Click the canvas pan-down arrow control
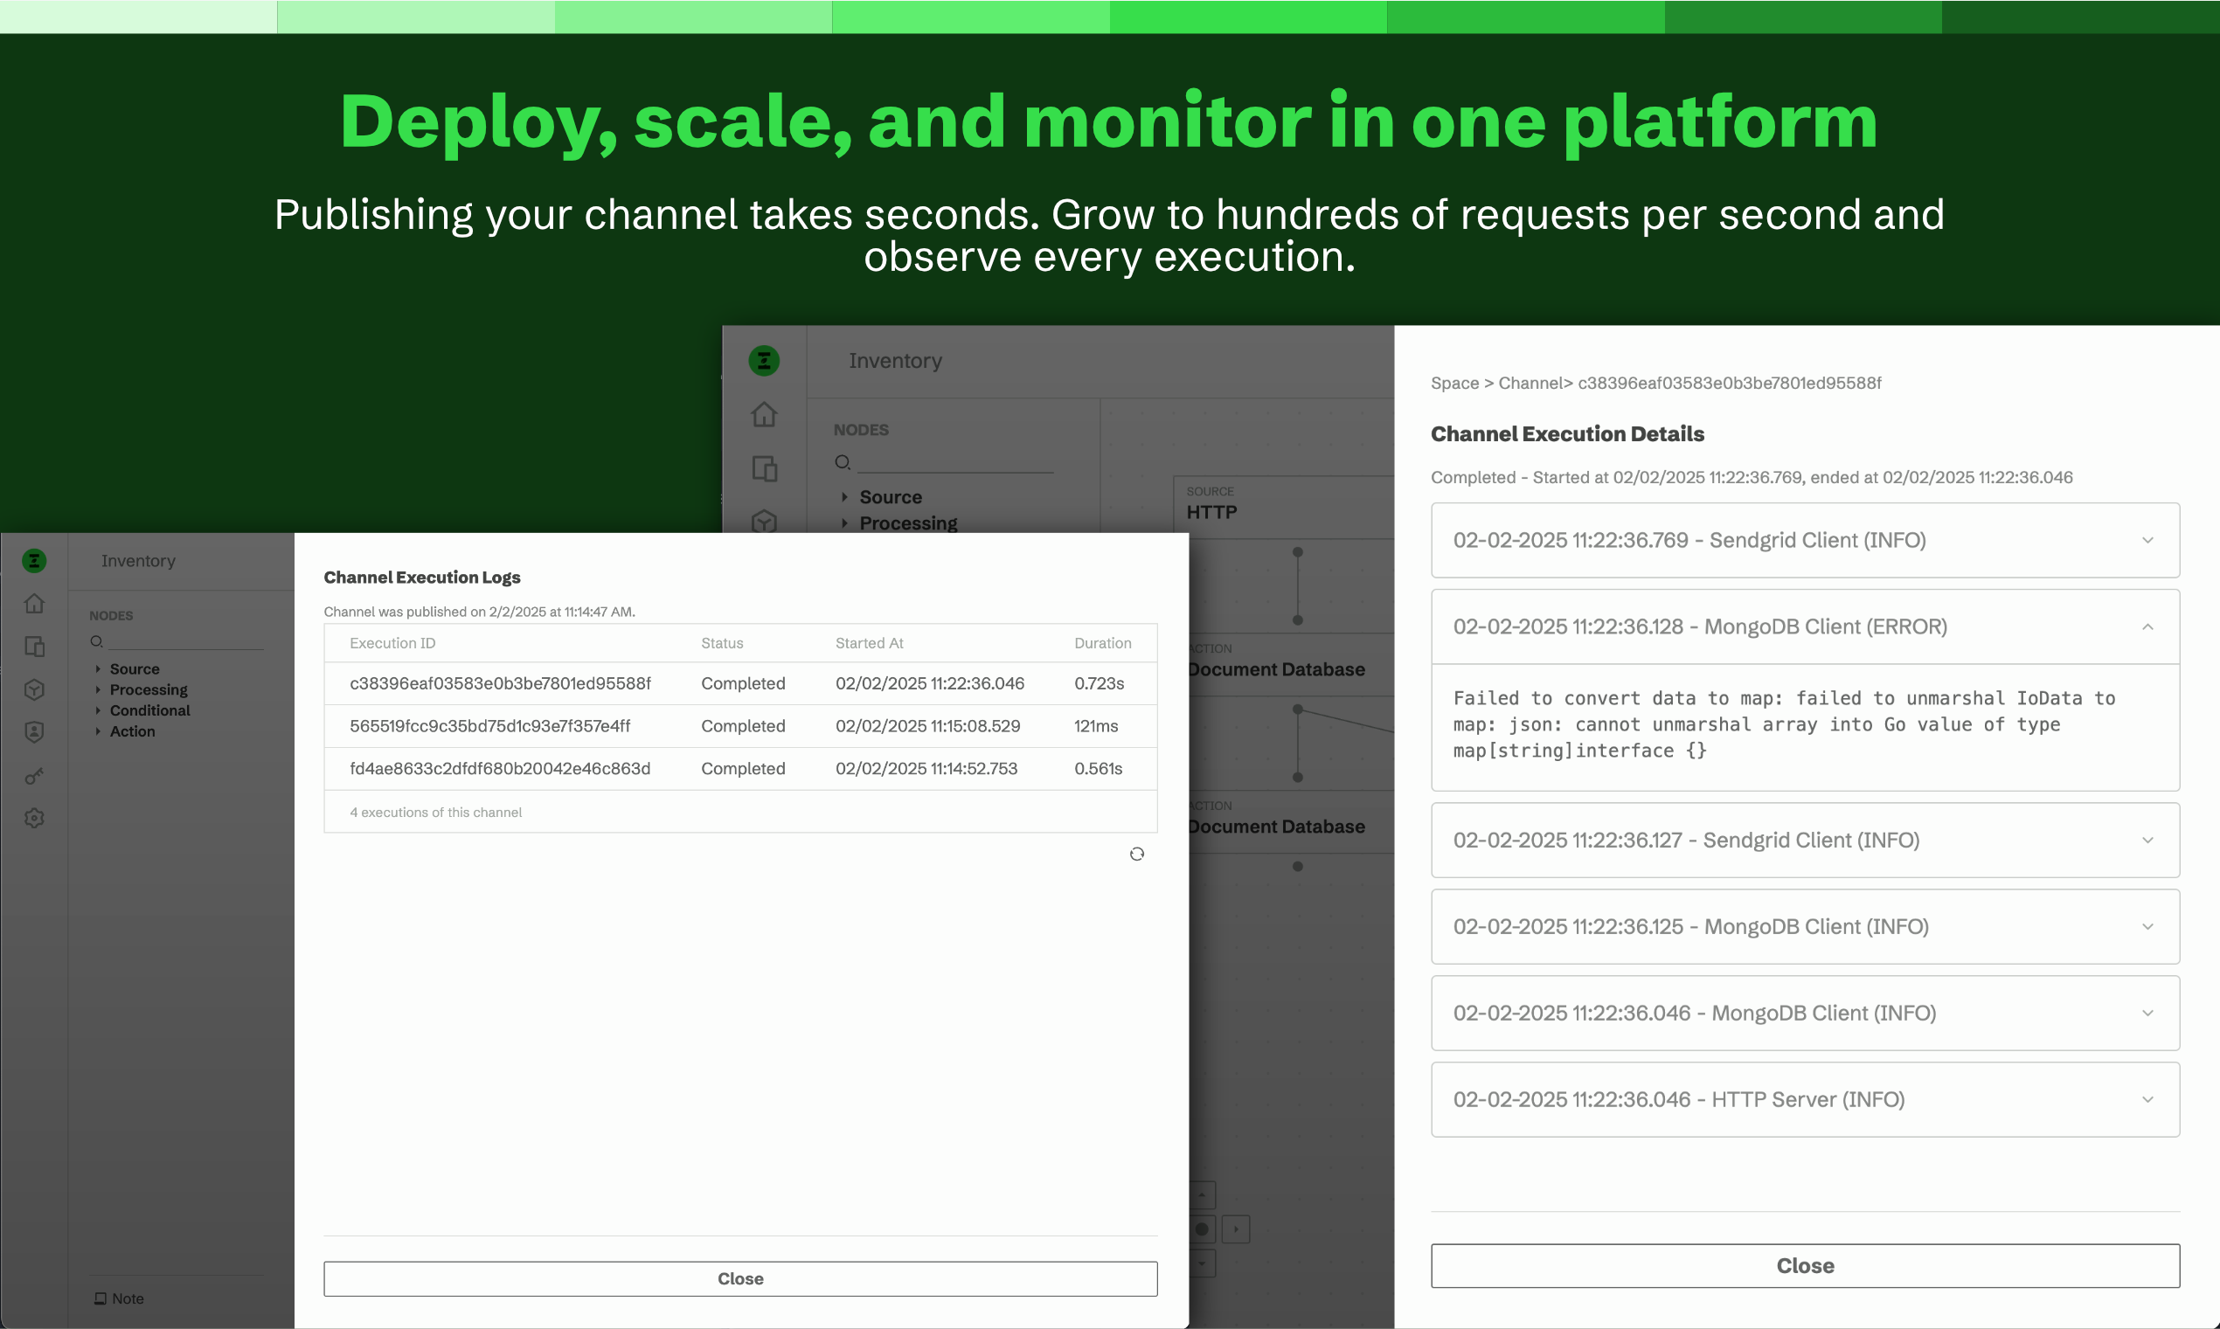Viewport: 2220px width, 1329px height. pos(1202,1263)
